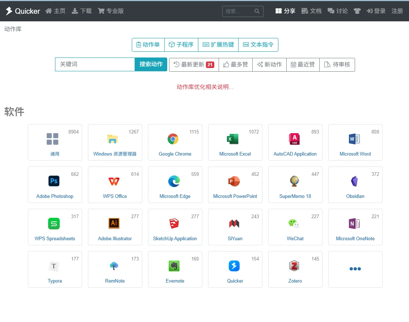
Task: Open the Microsoft PowerPoint icon
Action: pyautogui.click(x=234, y=181)
